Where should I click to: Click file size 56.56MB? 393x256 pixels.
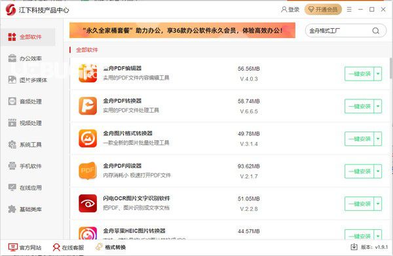(x=249, y=69)
